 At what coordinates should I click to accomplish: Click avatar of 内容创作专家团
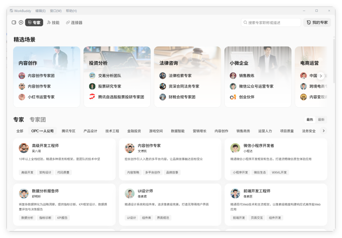point(22,75)
